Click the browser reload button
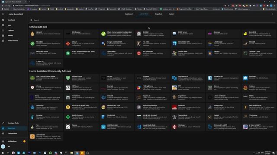The height and width of the screenshot is (155, 277). pyautogui.click(x=9, y=6)
